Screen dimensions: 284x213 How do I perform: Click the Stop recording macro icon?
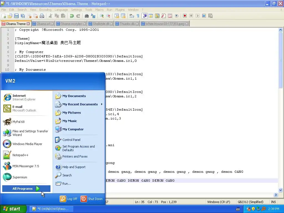(191, 16)
